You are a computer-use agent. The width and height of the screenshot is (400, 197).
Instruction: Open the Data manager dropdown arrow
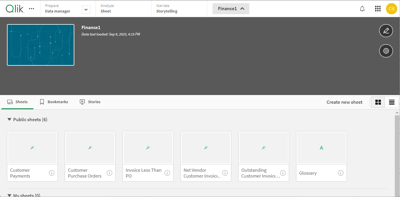point(86,9)
